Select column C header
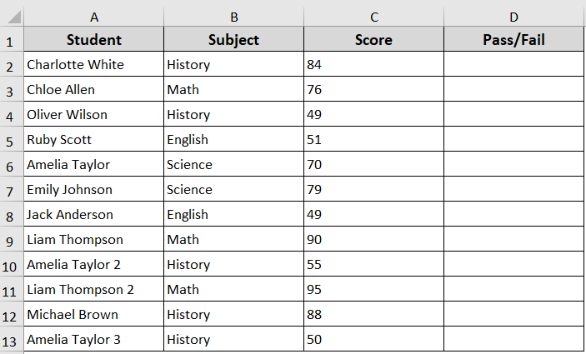The width and height of the screenshot is (586, 354). pyautogui.click(x=373, y=17)
